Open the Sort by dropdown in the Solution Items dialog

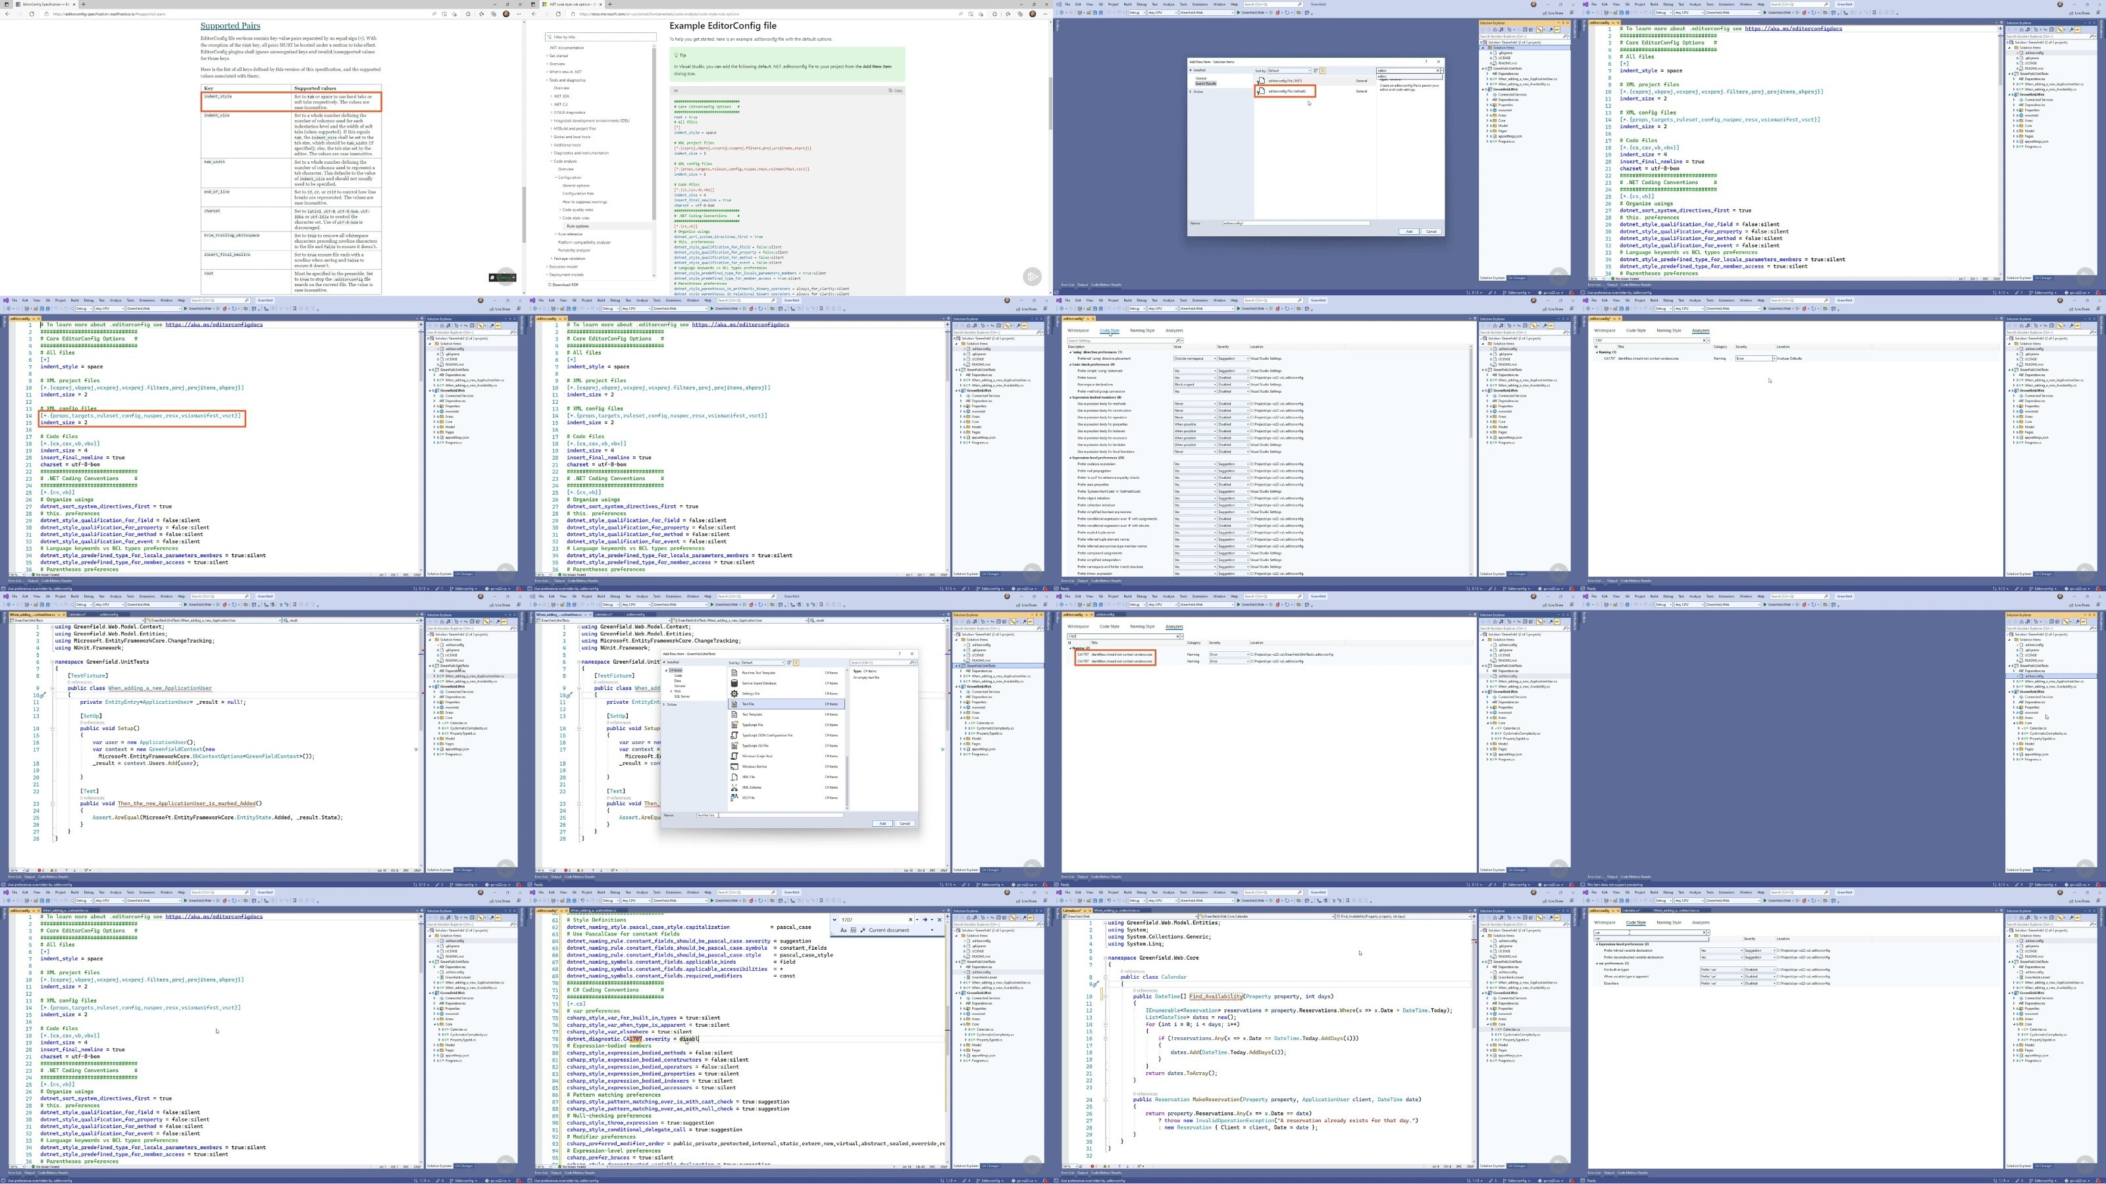point(1289,71)
